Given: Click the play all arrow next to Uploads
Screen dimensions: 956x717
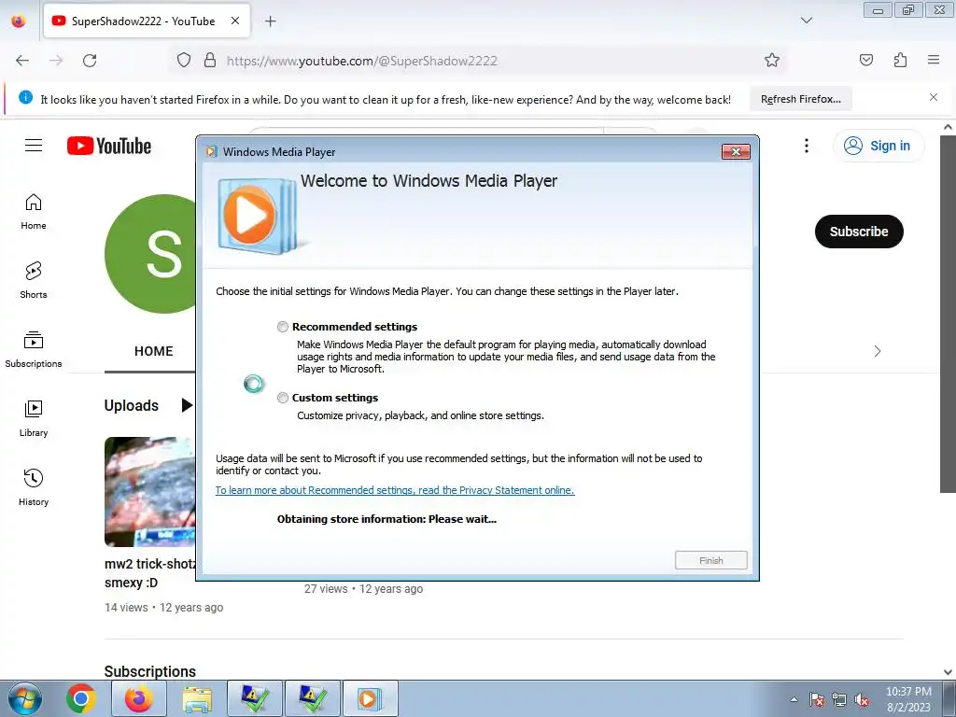Looking at the screenshot, I should (187, 405).
